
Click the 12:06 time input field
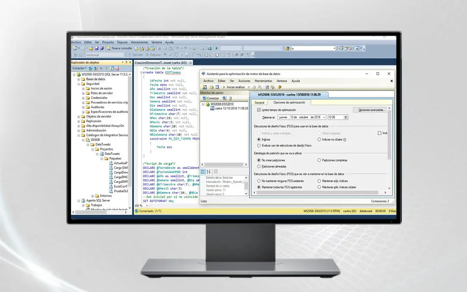[x=336, y=117]
